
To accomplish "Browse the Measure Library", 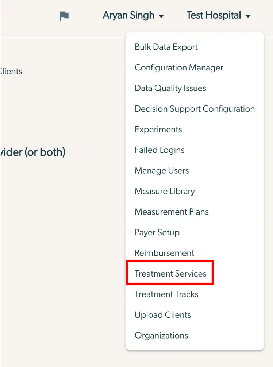I will pos(165,191).
